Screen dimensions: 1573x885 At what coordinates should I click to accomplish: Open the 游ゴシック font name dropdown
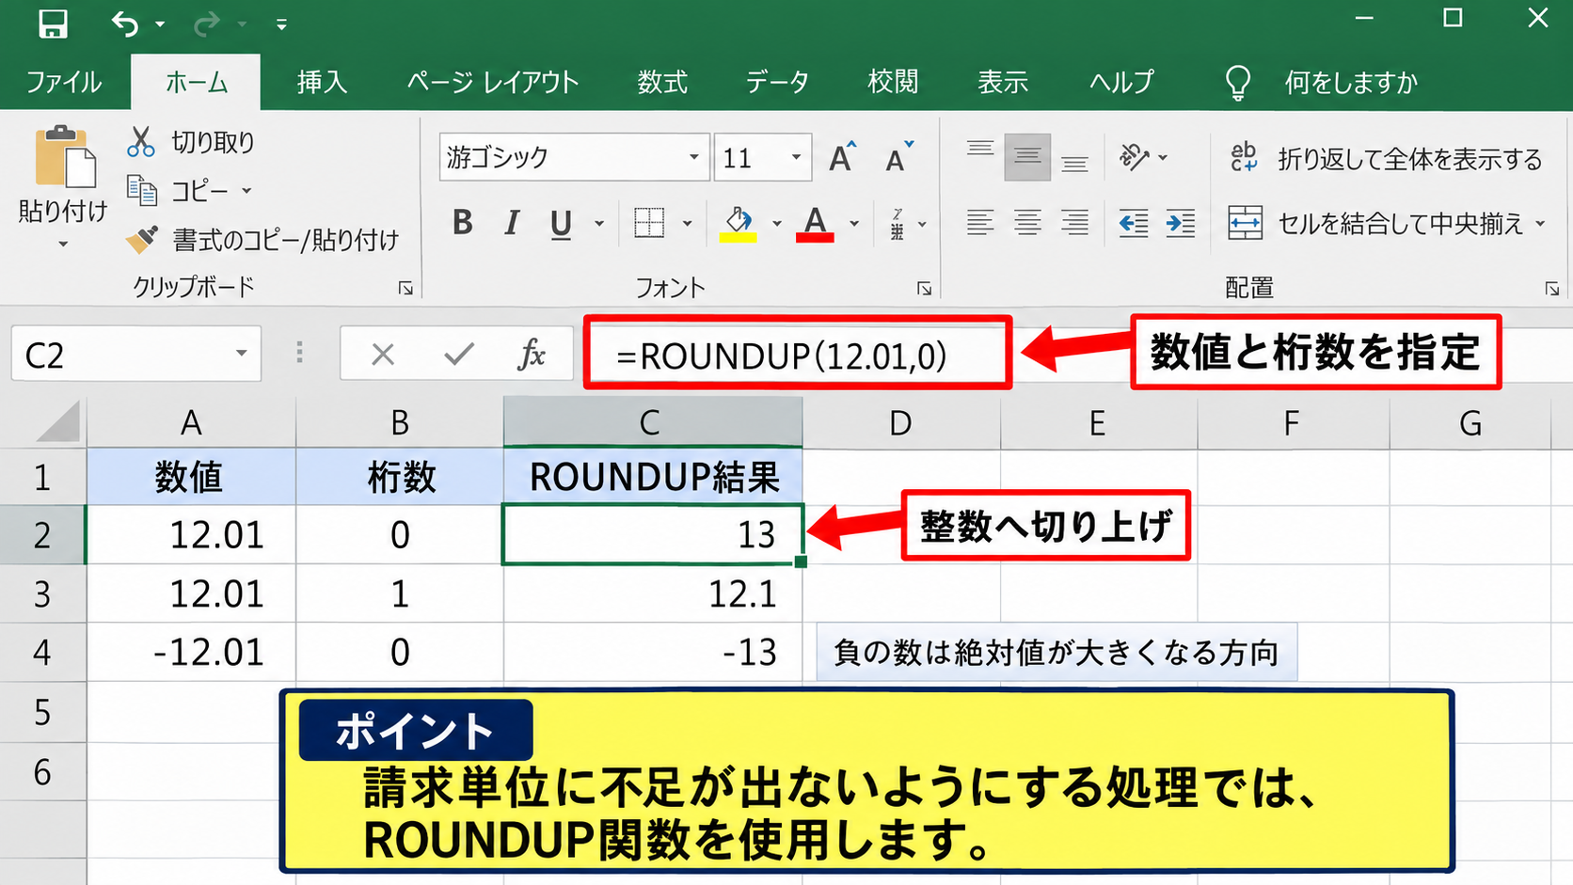[693, 157]
